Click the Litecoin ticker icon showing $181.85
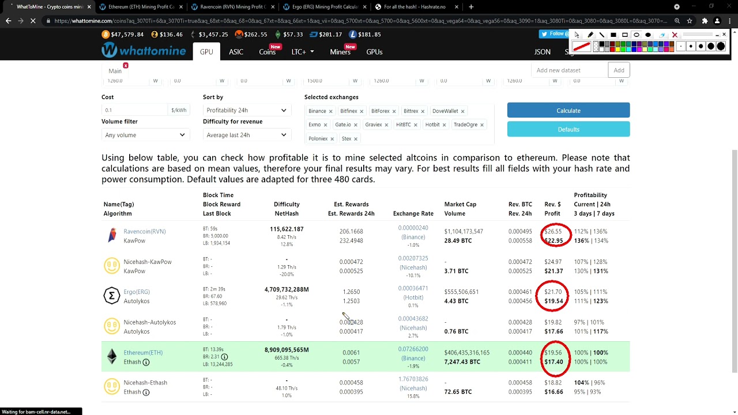Viewport: 738px width, 415px height. point(353,35)
